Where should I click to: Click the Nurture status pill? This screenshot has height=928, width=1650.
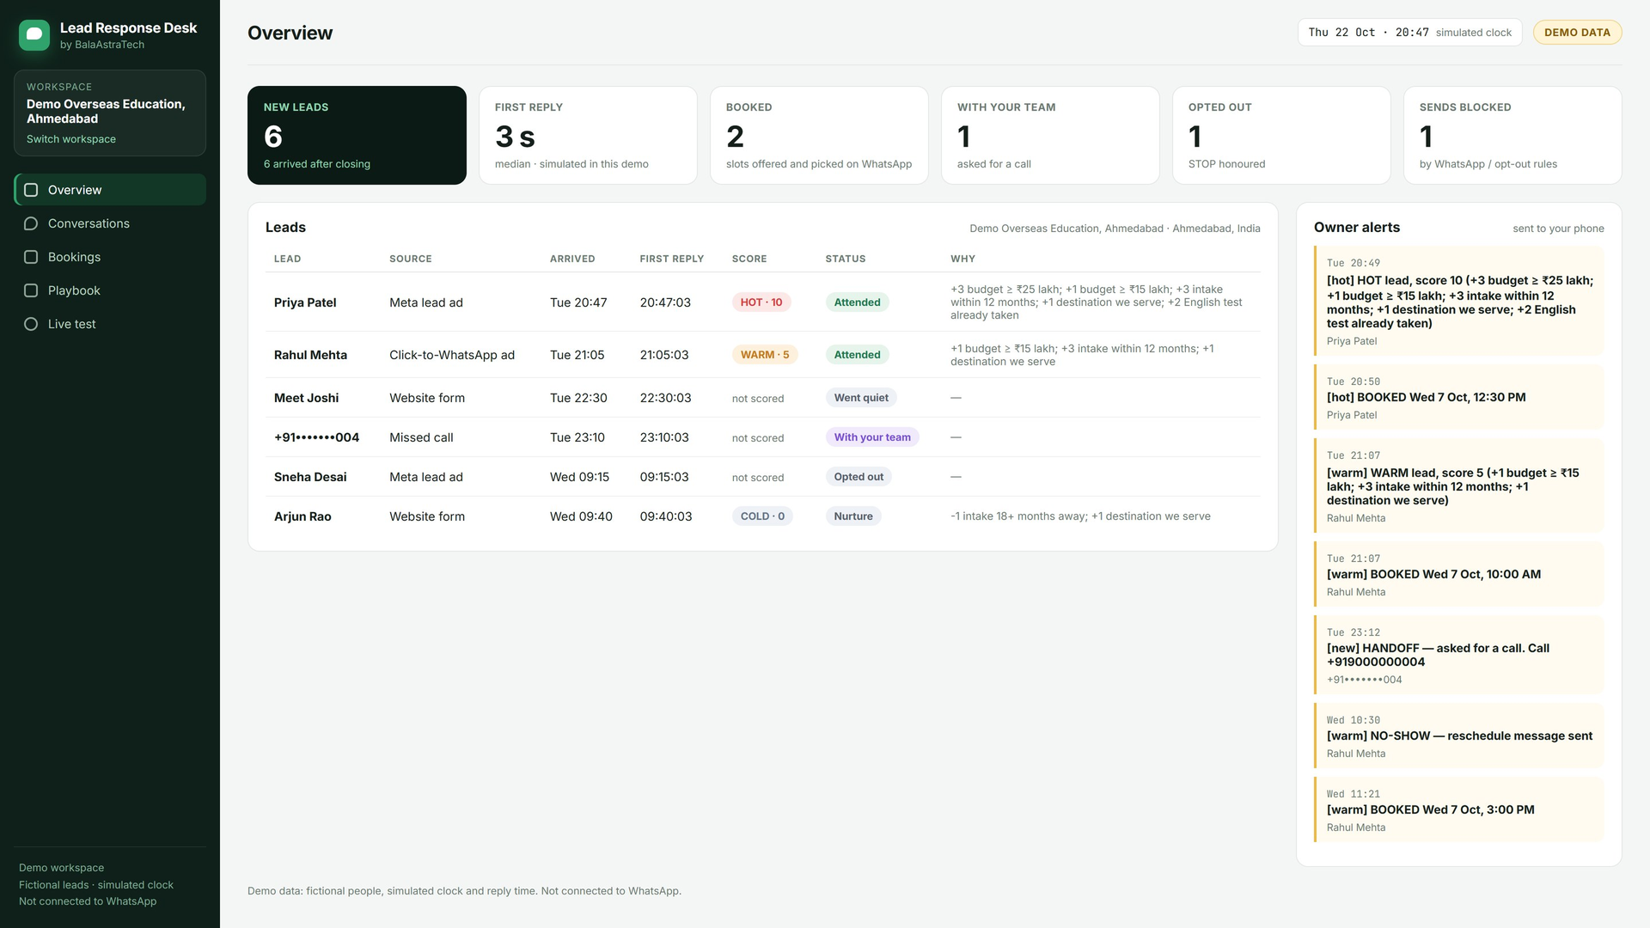[x=853, y=516]
